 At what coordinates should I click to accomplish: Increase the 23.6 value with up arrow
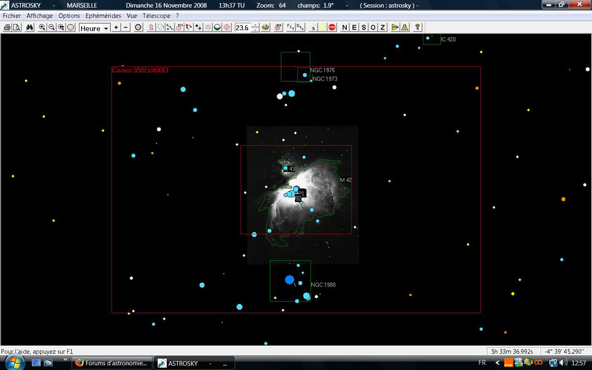point(255,25)
